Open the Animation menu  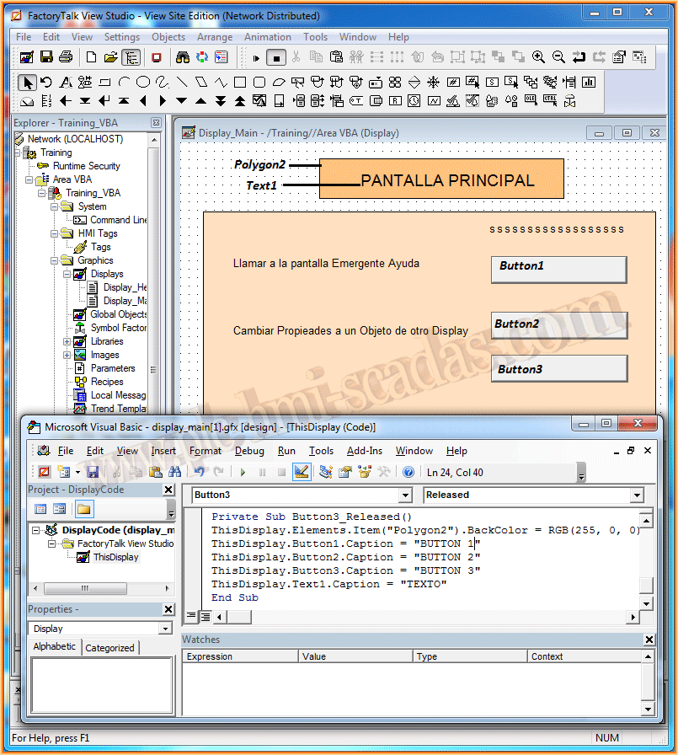267,37
